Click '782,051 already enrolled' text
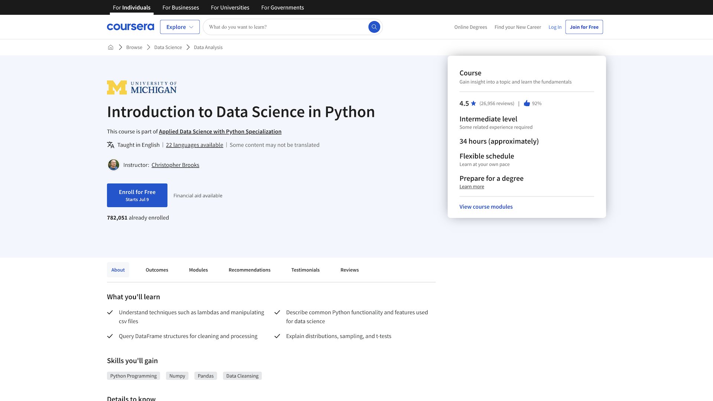Screen dimensions: 713x401 [138, 218]
